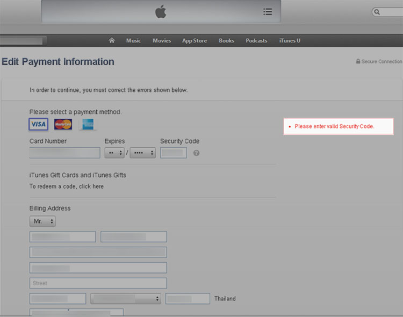Click the security code help question mark
The image size is (403, 317).
tap(196, 153)
